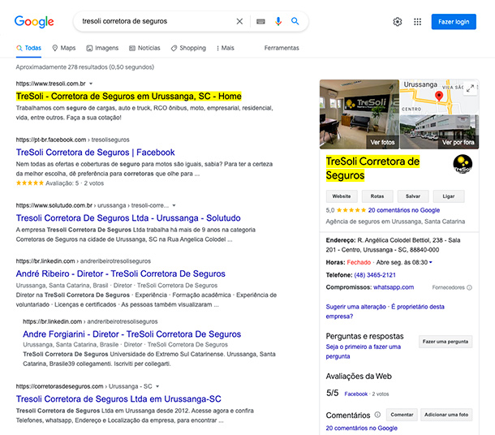The width and height of the screenshot is (495, 435).
Task: Start voice search with microphone icon
Action: coord(278,21)
